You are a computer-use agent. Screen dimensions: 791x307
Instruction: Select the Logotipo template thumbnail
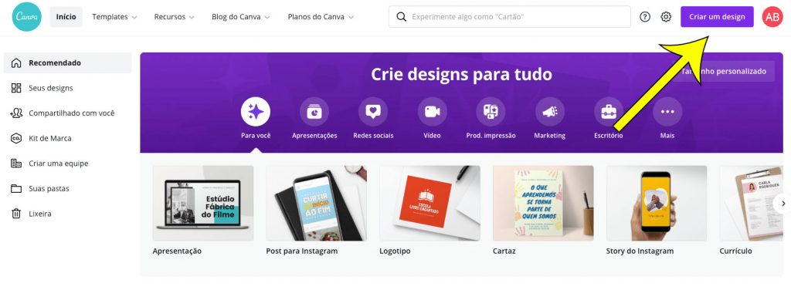[x=429, y=203]
